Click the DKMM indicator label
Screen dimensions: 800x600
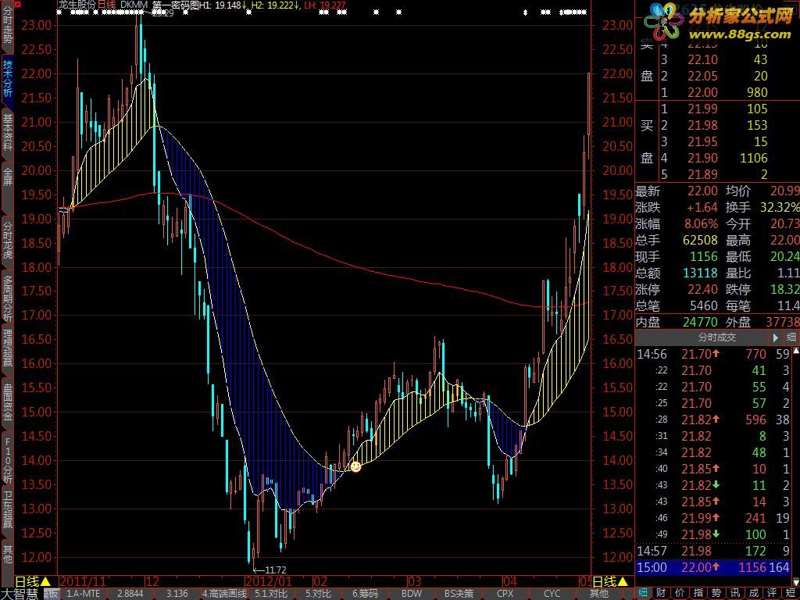134,5
